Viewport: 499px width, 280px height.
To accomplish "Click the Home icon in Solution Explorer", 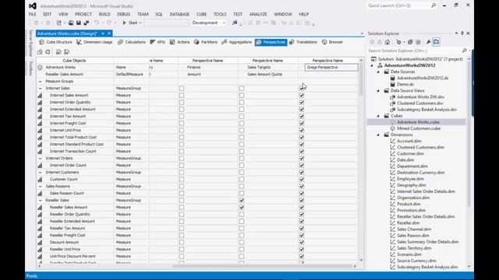I will pos(388,42).
